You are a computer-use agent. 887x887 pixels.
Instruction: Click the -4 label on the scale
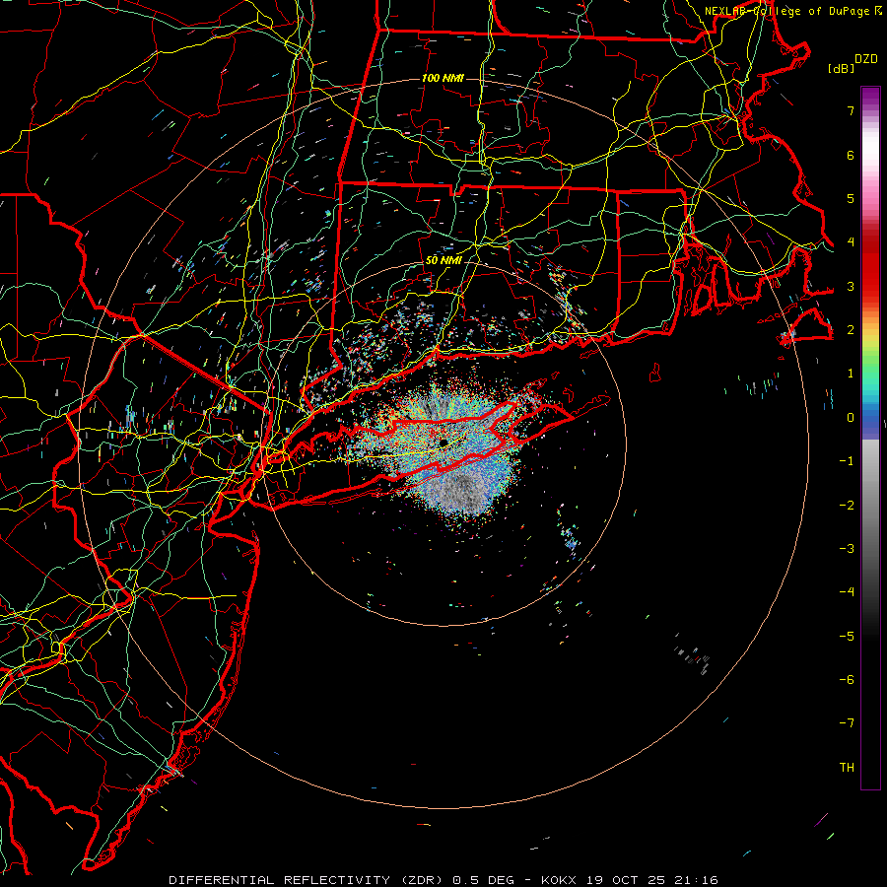(x=847, y=591)
